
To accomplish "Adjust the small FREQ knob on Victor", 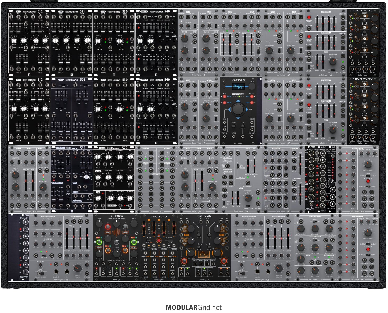I will [x=234, y=126].
